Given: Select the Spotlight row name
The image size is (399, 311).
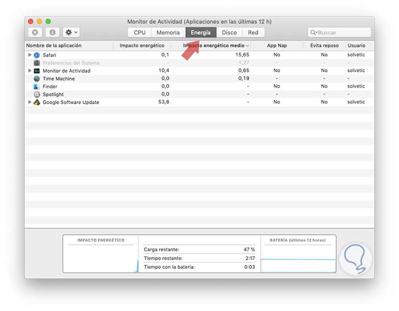Looking at the screenshot, I should click(x=53, y=95).
